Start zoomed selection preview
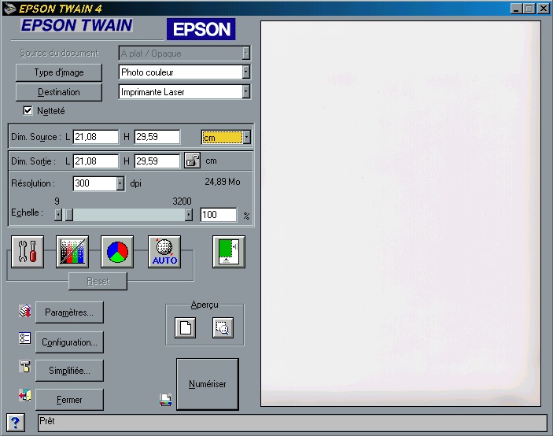The width and height of the screenshot is (553, 436). click(x=223, y=327)
